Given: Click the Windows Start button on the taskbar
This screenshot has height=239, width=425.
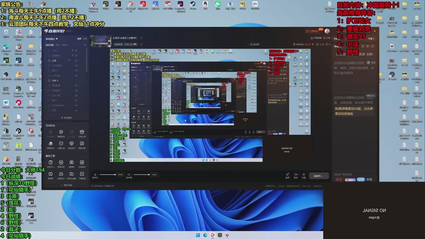Looking at the screenshot, I should click(x=198, y=235).
